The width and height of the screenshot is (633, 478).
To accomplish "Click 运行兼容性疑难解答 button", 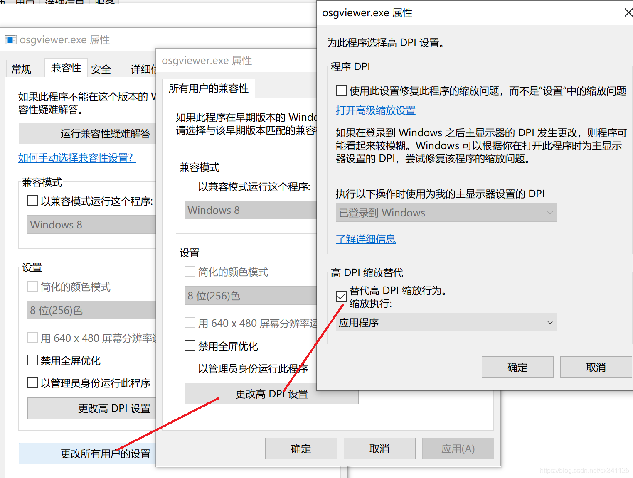I will click(x=88, y=133).
